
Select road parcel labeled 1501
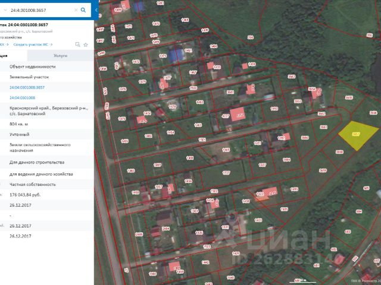(202, 140)
